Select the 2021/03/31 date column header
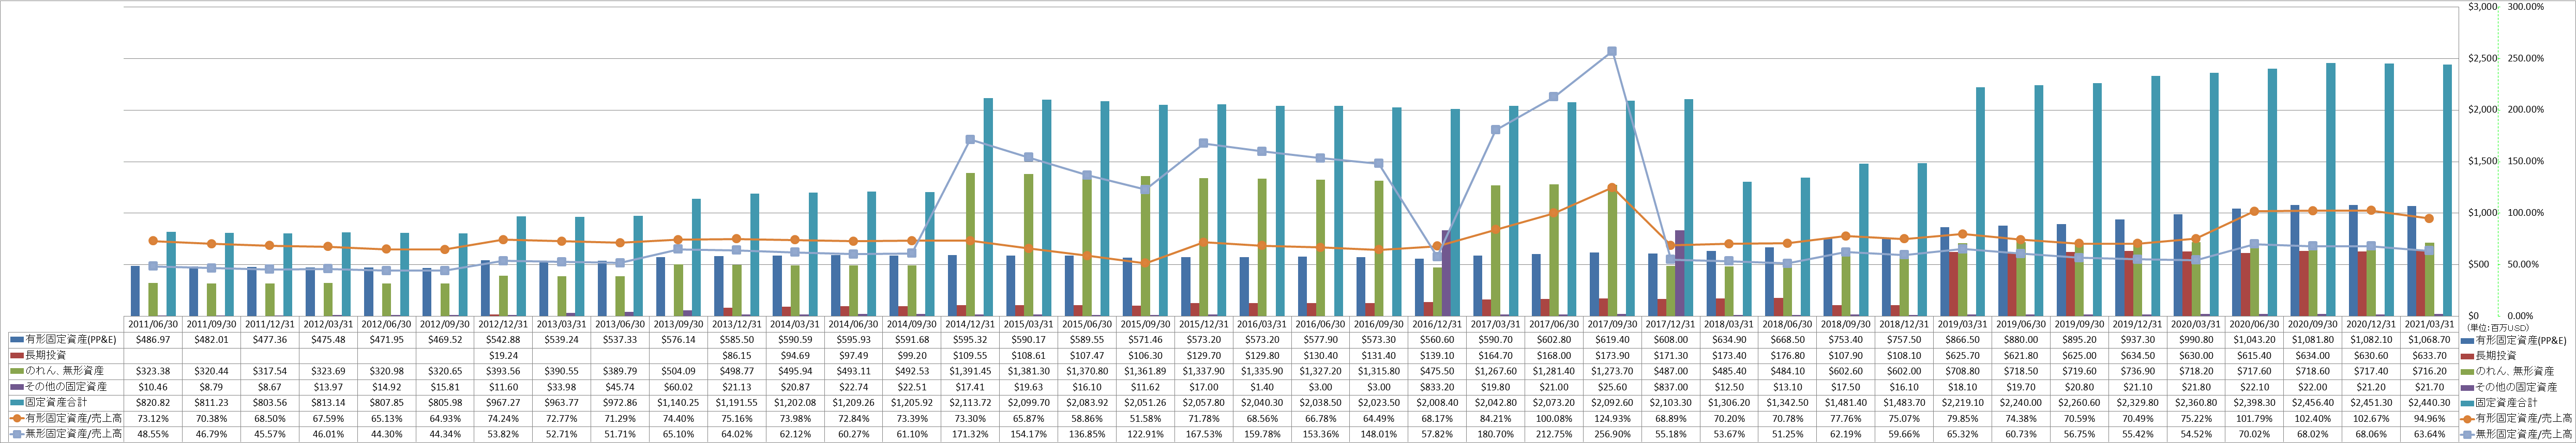This screenshot has width=2576, height=443. click(x=2428, y=324)
